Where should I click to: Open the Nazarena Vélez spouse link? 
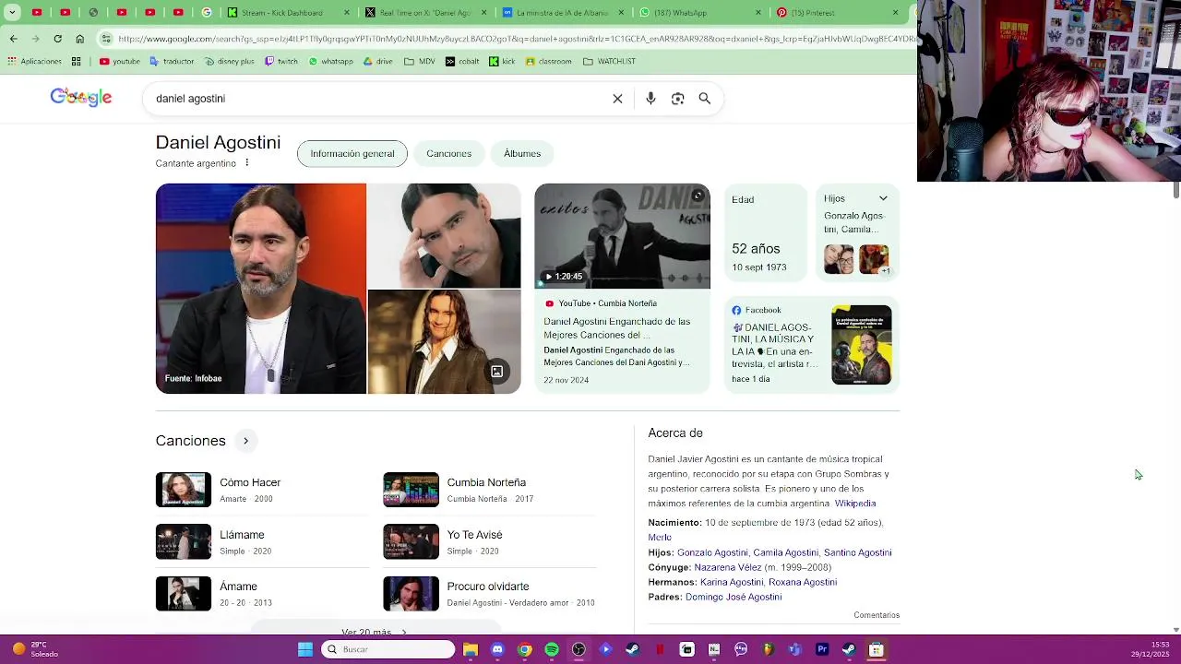728,567
